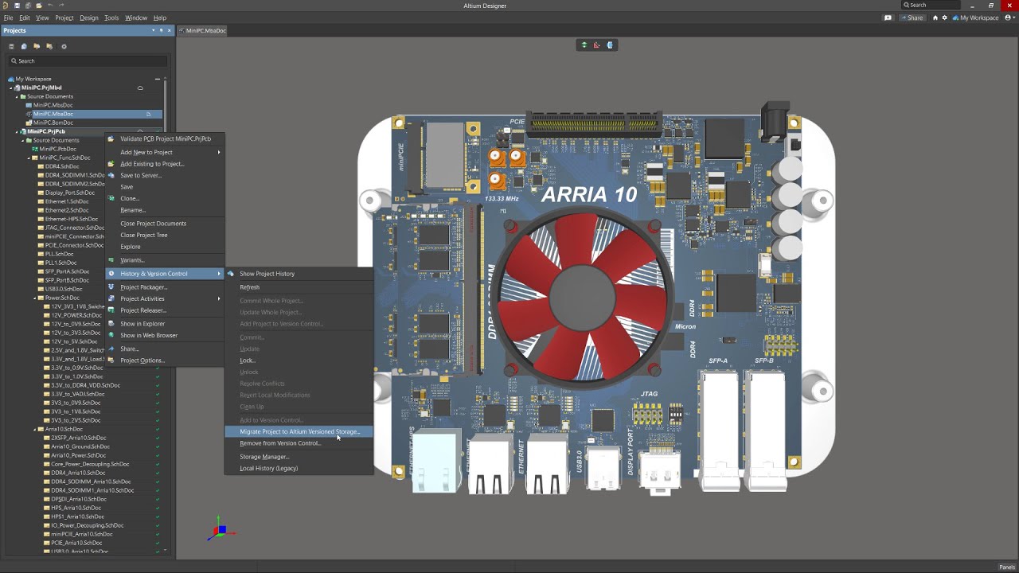Image resolution: width=1019 pixels, height=573 pixels.
Task: Click the Panels button in the status bar
Action: pyautogui.click(x=1006, y=567)
